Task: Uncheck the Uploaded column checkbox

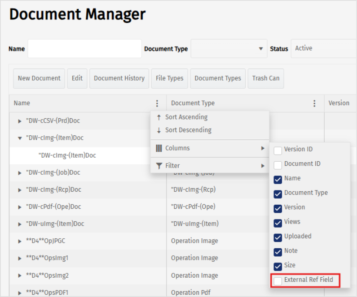Action: [x=278, y=238]
